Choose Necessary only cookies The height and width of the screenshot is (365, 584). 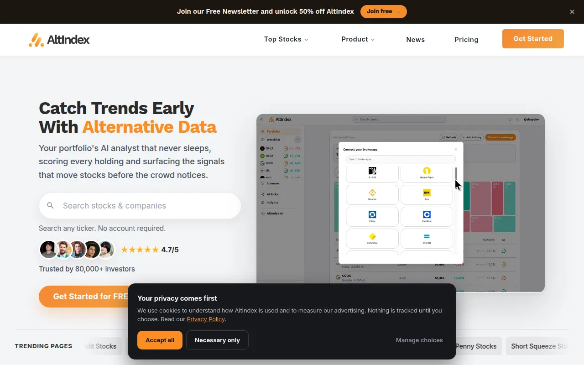tap(217, 340)
